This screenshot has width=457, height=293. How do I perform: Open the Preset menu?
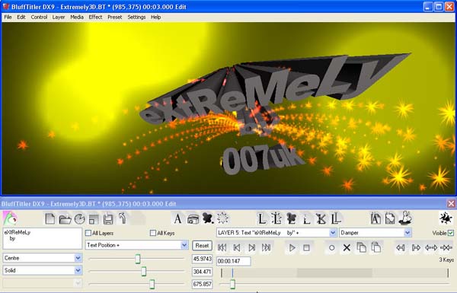pyautogui.click(x=115, y=18)
